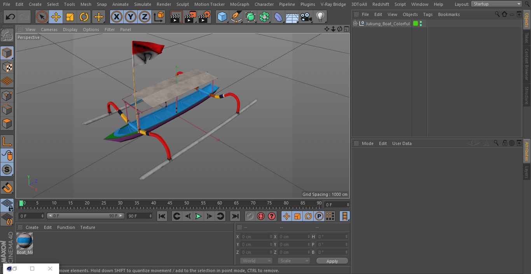Click the preview range slider bar

(x=86, y=216)
